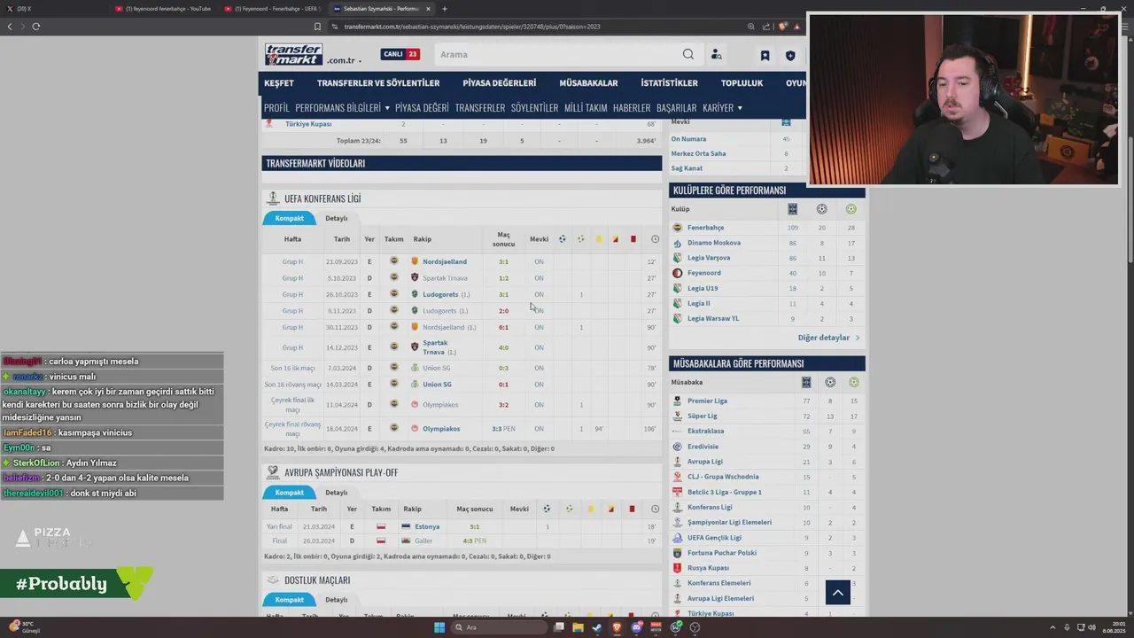Open Feyenoord in club performance list
Image resolution: width=1134 pixels, height=638 pixels.
[x=704, y=273]
